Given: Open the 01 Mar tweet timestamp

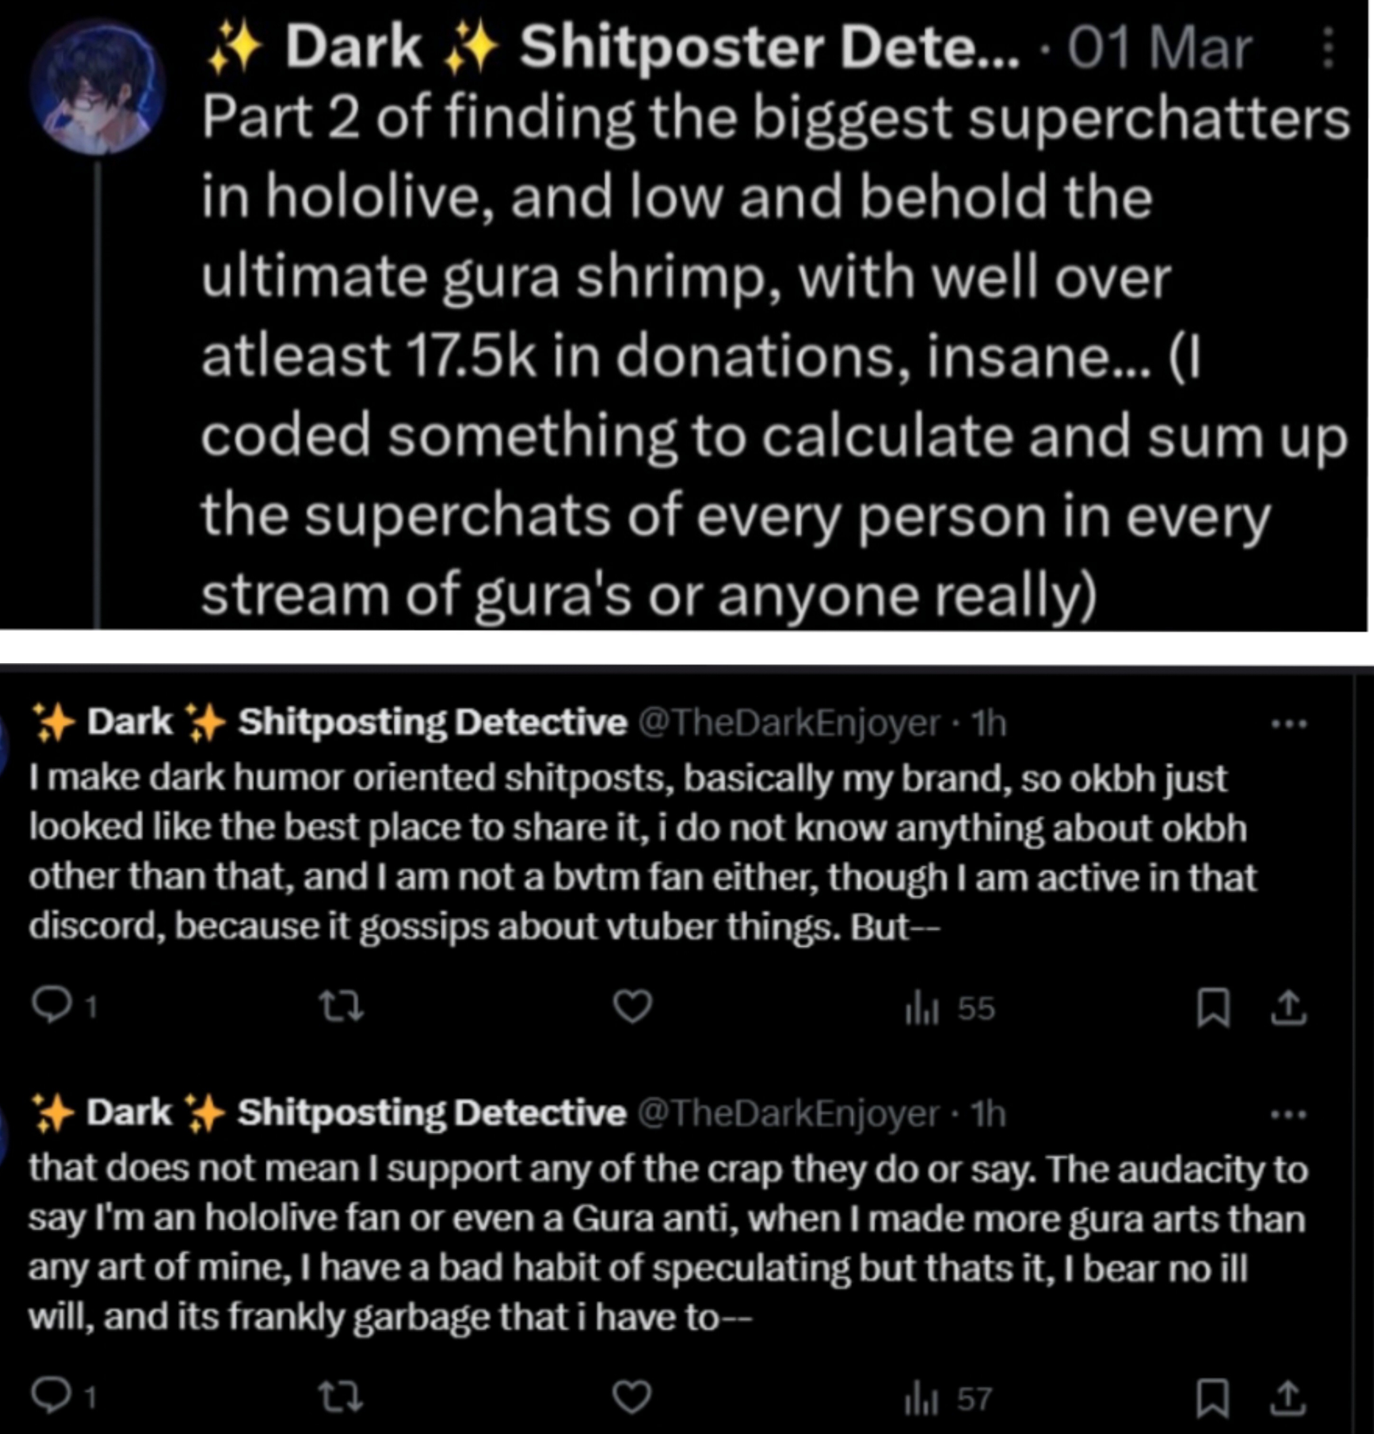Looking at the screenshot, I should [1159, 49].
